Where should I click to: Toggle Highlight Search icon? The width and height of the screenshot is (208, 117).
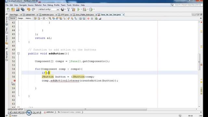click(x=61, y=19)
